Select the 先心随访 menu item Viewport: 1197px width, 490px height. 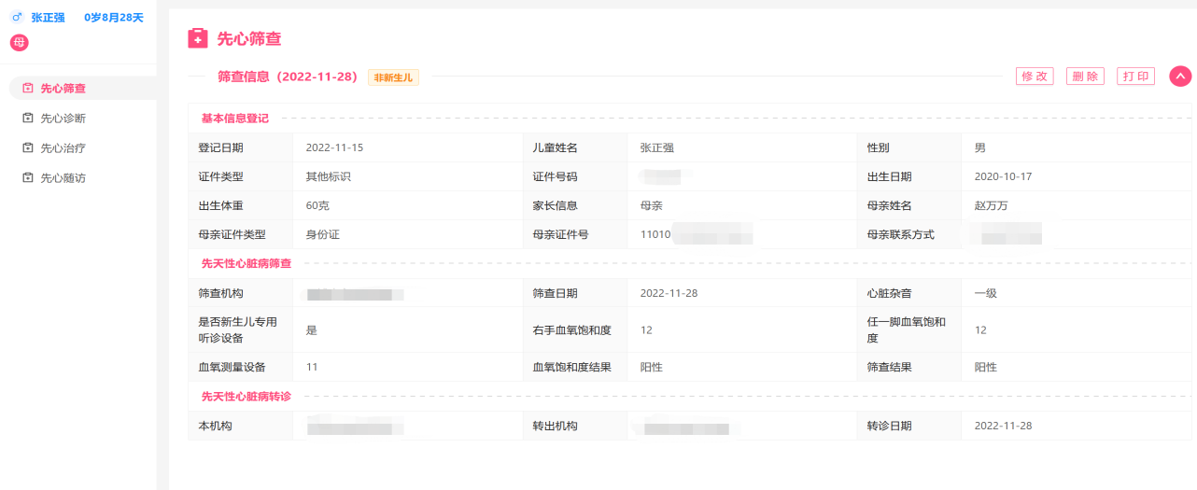coord(63,178)
